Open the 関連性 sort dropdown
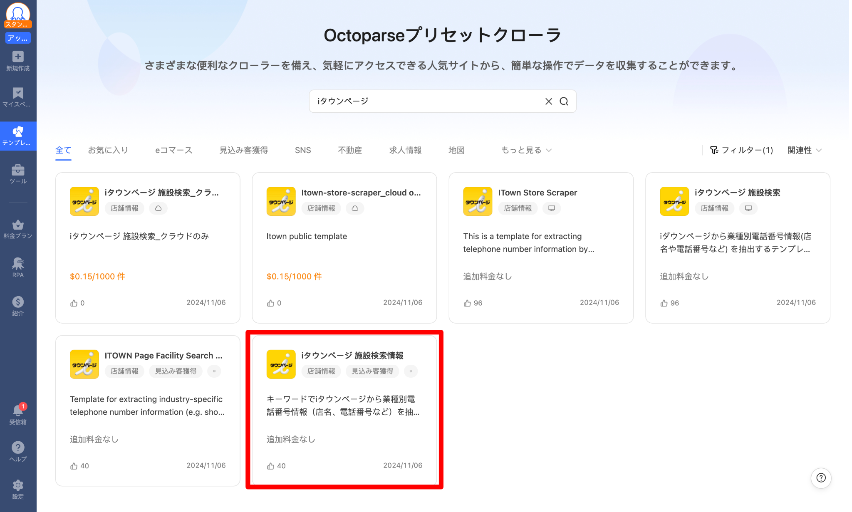Viewport: 852px width, 512px height. 804,150
